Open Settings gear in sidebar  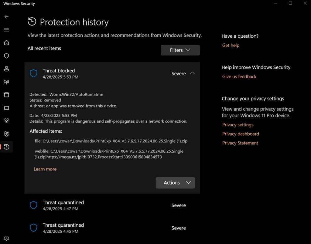click(x=6, y=238)
